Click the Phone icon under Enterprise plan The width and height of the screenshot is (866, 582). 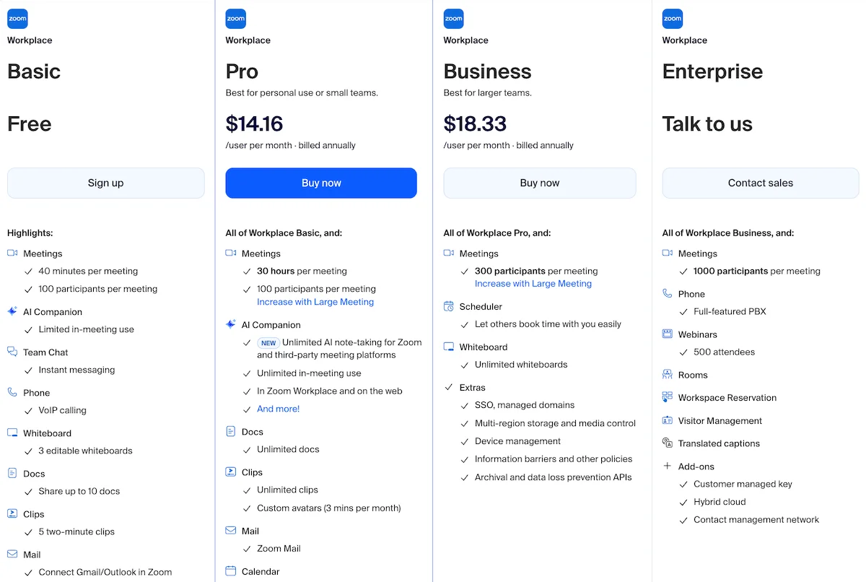pyautogui.click(x=667, y=294)
